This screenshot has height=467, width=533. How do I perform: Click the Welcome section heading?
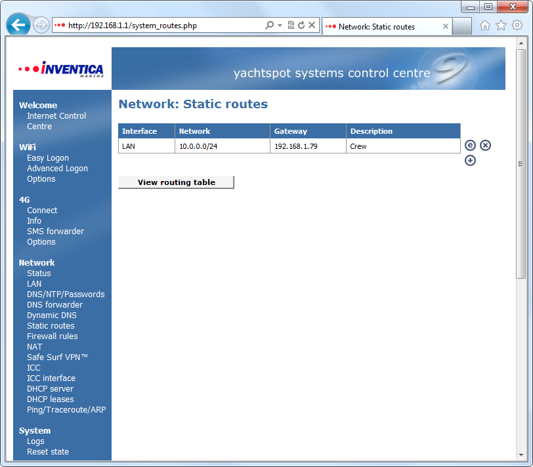pos(38,106)
